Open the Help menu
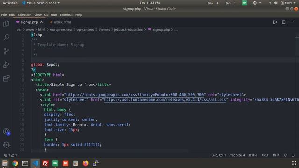The image size is (299, 168). (78, 15)
